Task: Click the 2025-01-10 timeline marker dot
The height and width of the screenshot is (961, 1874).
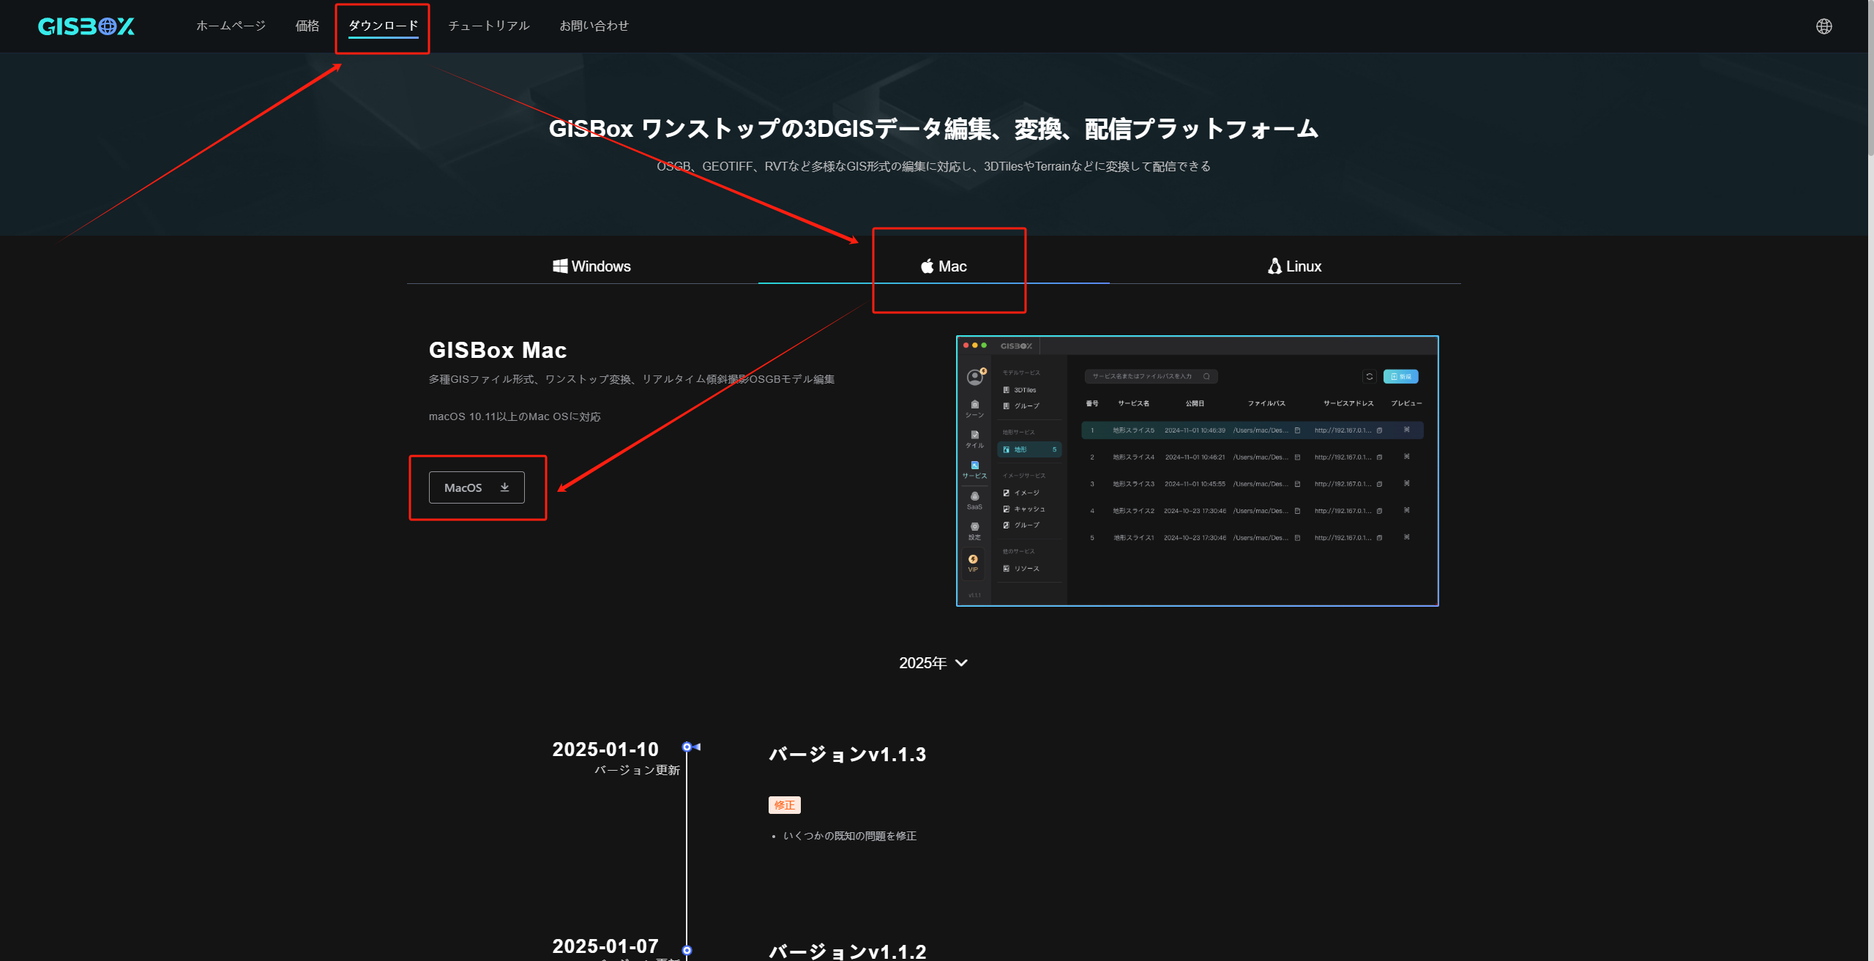Action: 687,747
